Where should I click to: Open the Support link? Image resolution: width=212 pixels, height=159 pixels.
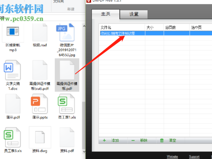point(194,156)
